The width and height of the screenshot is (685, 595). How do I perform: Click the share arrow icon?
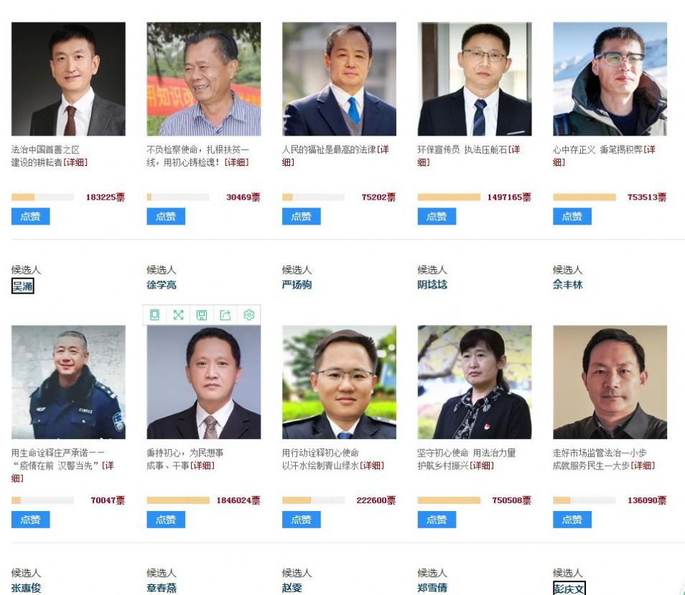(x=225, y=315)
